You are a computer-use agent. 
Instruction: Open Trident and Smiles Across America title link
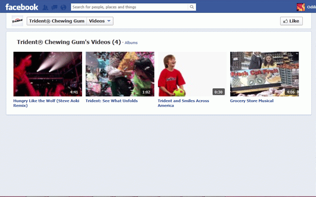click(183, 103)
